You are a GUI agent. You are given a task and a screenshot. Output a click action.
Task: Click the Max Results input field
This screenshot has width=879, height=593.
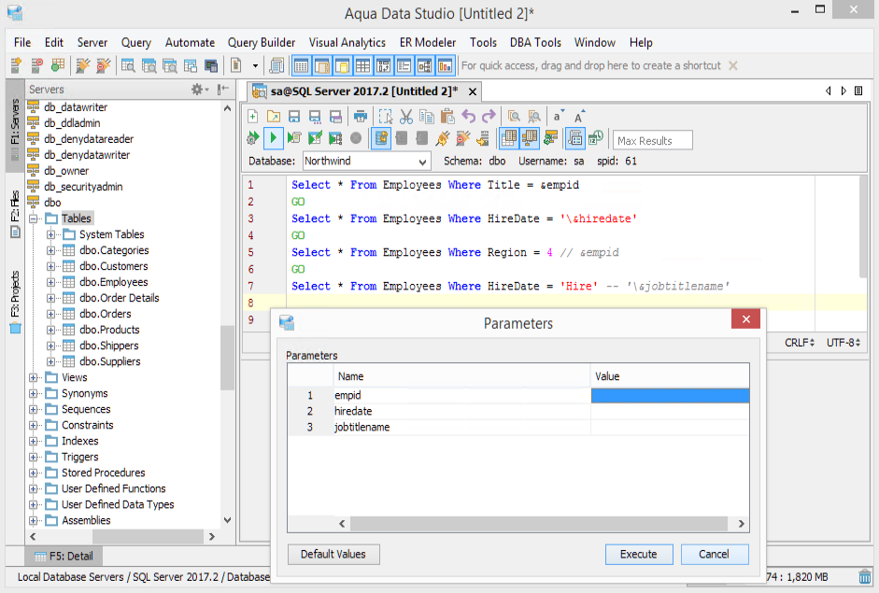point(653,140)
